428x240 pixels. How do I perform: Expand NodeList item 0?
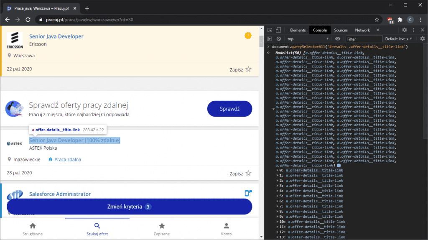[278, 170]
